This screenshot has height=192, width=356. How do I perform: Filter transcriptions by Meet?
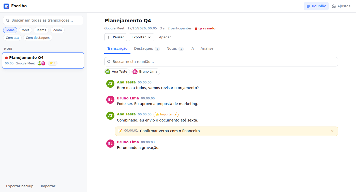[x=25, y=30]
